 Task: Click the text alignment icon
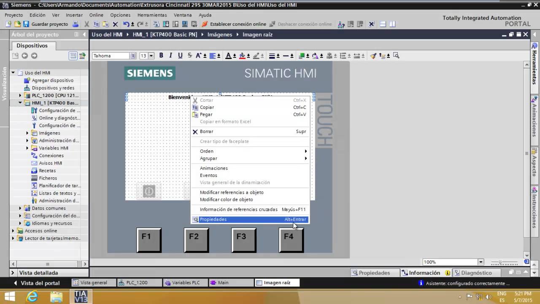point(213,55)
